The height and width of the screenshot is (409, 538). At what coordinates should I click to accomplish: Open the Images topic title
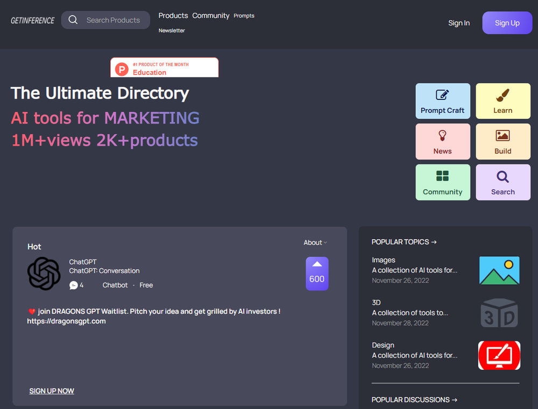(x=383, y=260)
